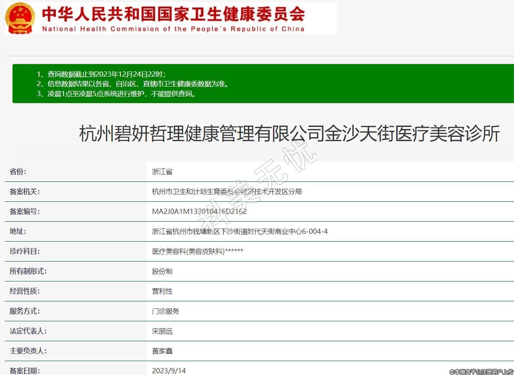Viewport: 514px width, 375px height.
Task: Click the 门诊服务 service mode value
Action: (166, 311)
